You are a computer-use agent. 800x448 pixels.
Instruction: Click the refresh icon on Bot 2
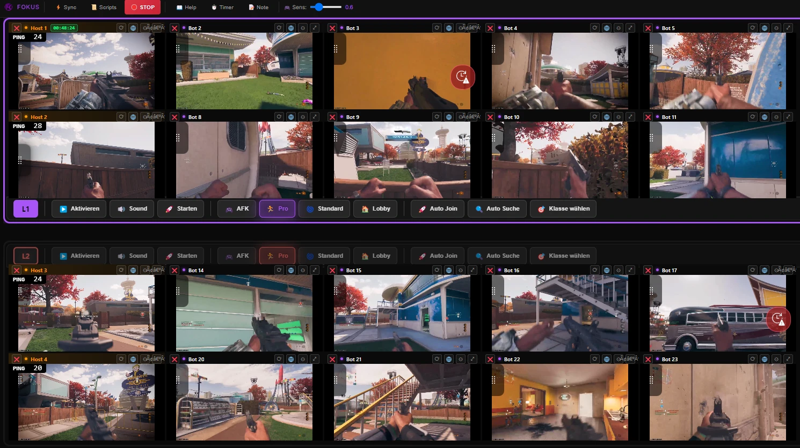(x=279, y=28)
